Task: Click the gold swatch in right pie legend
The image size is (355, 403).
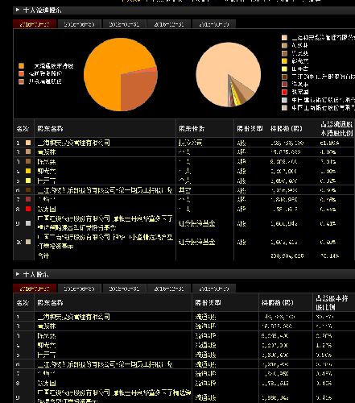Action: 284,61
